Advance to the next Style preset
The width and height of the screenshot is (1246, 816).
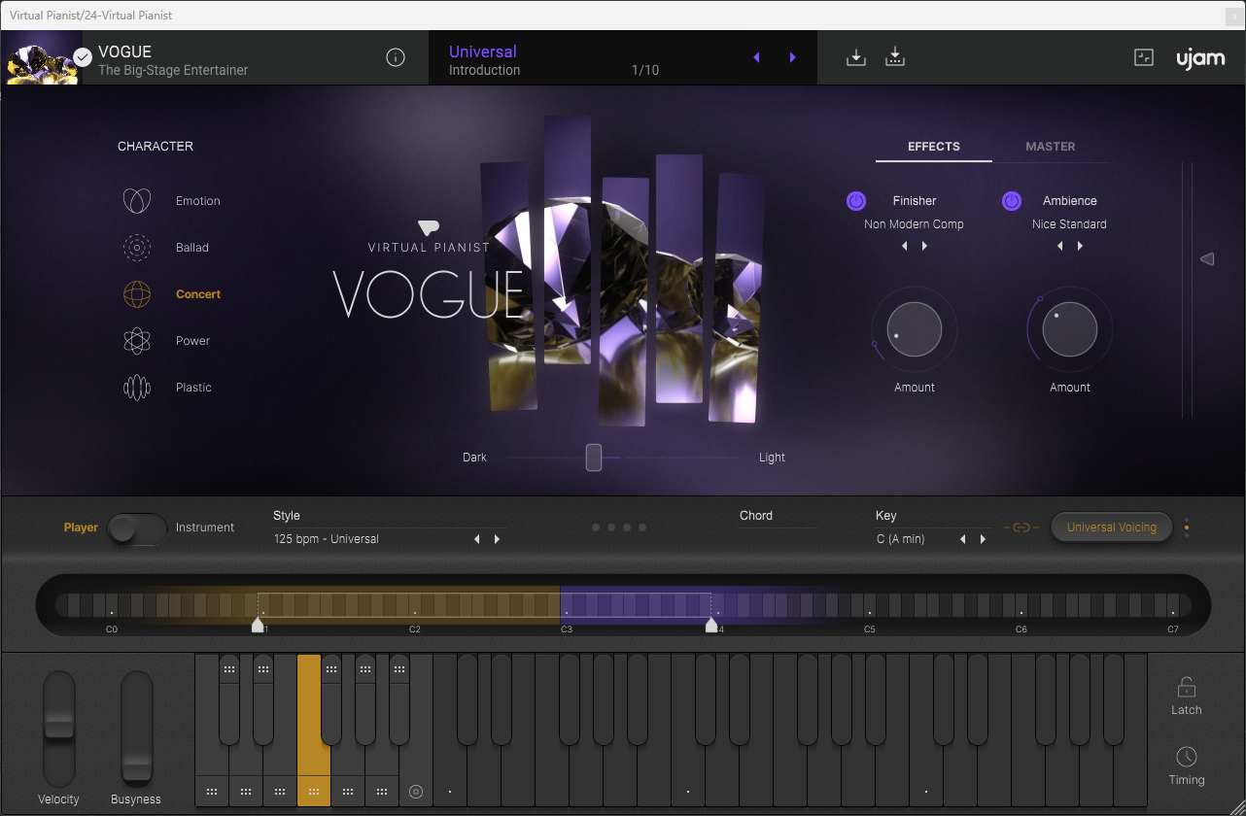(x=498, y=538)
